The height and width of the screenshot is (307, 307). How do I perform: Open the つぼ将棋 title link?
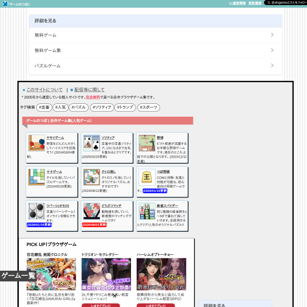click(x=163, y=172)
